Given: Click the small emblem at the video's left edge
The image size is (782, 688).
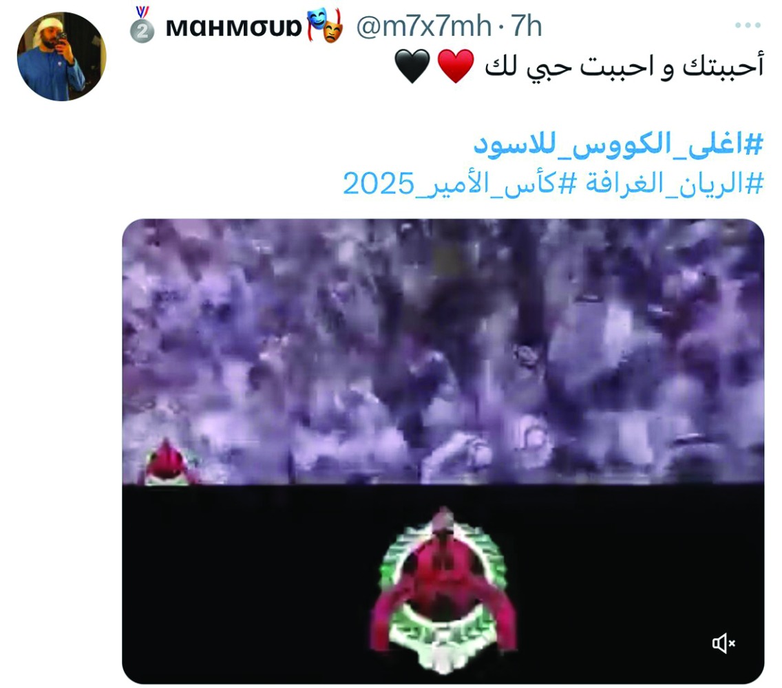Looking at the screenshot, I should tap(169, 462).
